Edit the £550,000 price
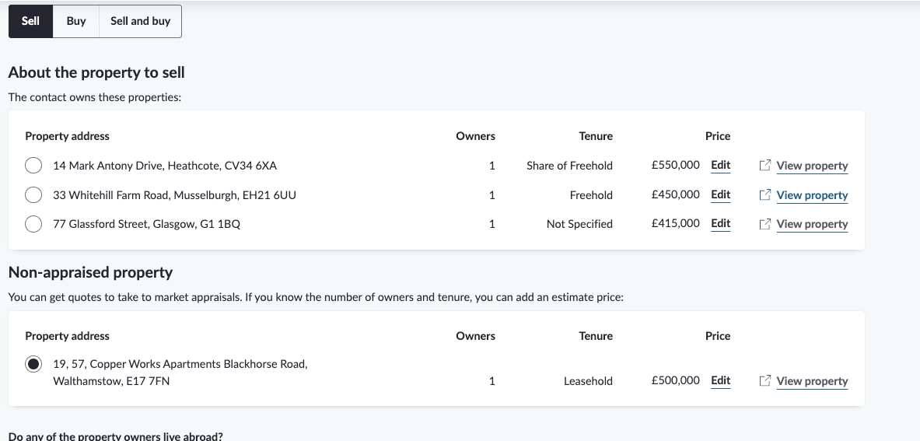 tap(720, 166)
